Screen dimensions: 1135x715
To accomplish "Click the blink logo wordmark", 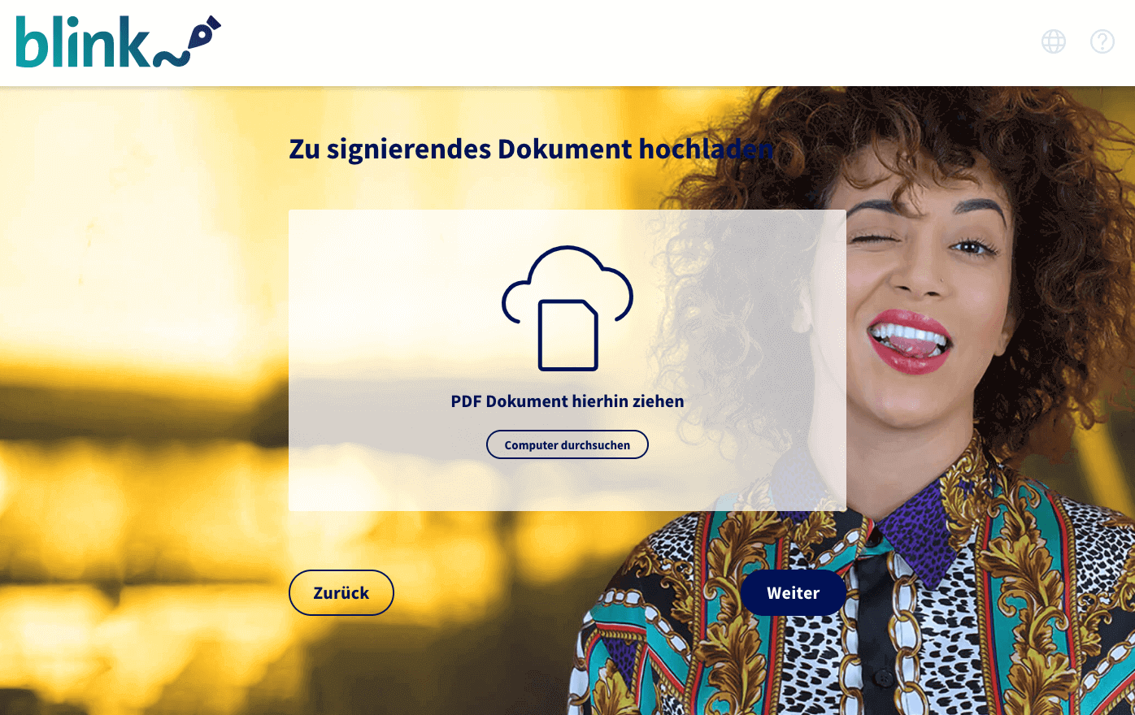I will pos(82,41).
